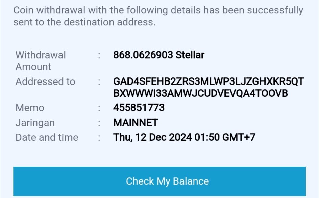Click the 868.0626903 Stellar withdrawal amount
319x198 pixels.
(x=158, y=55)
